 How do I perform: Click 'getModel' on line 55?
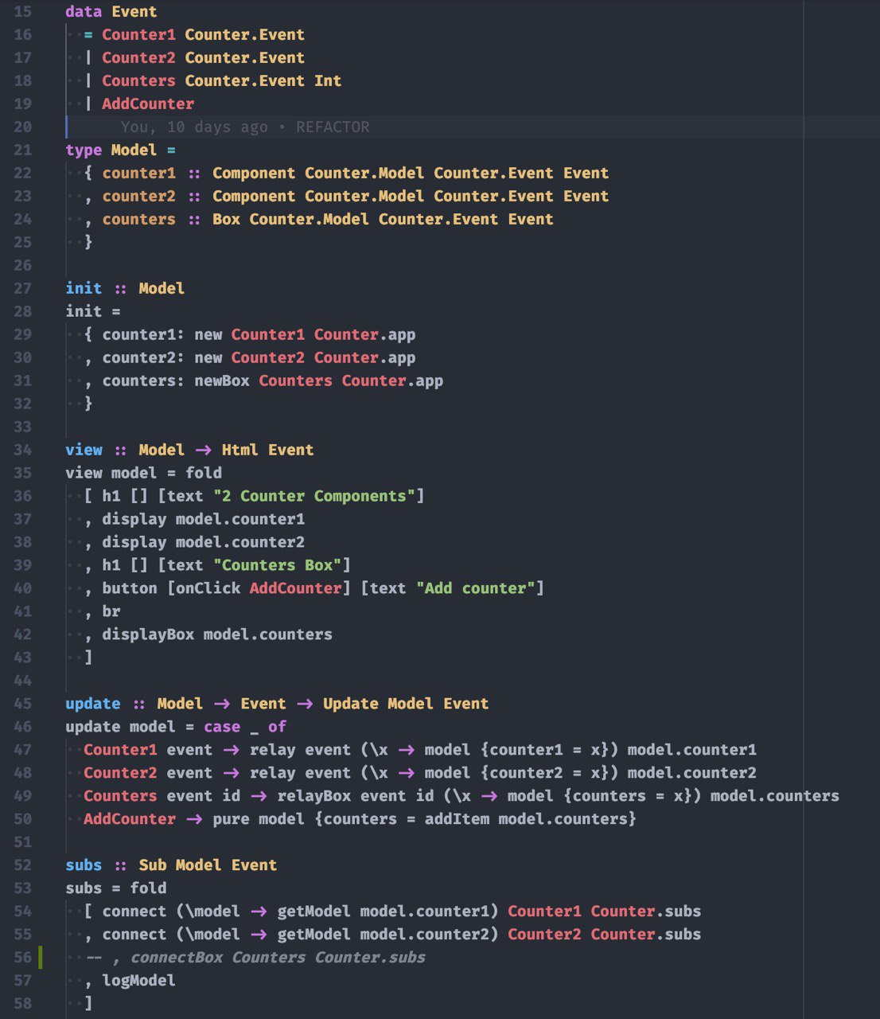[x=314, y=935]
